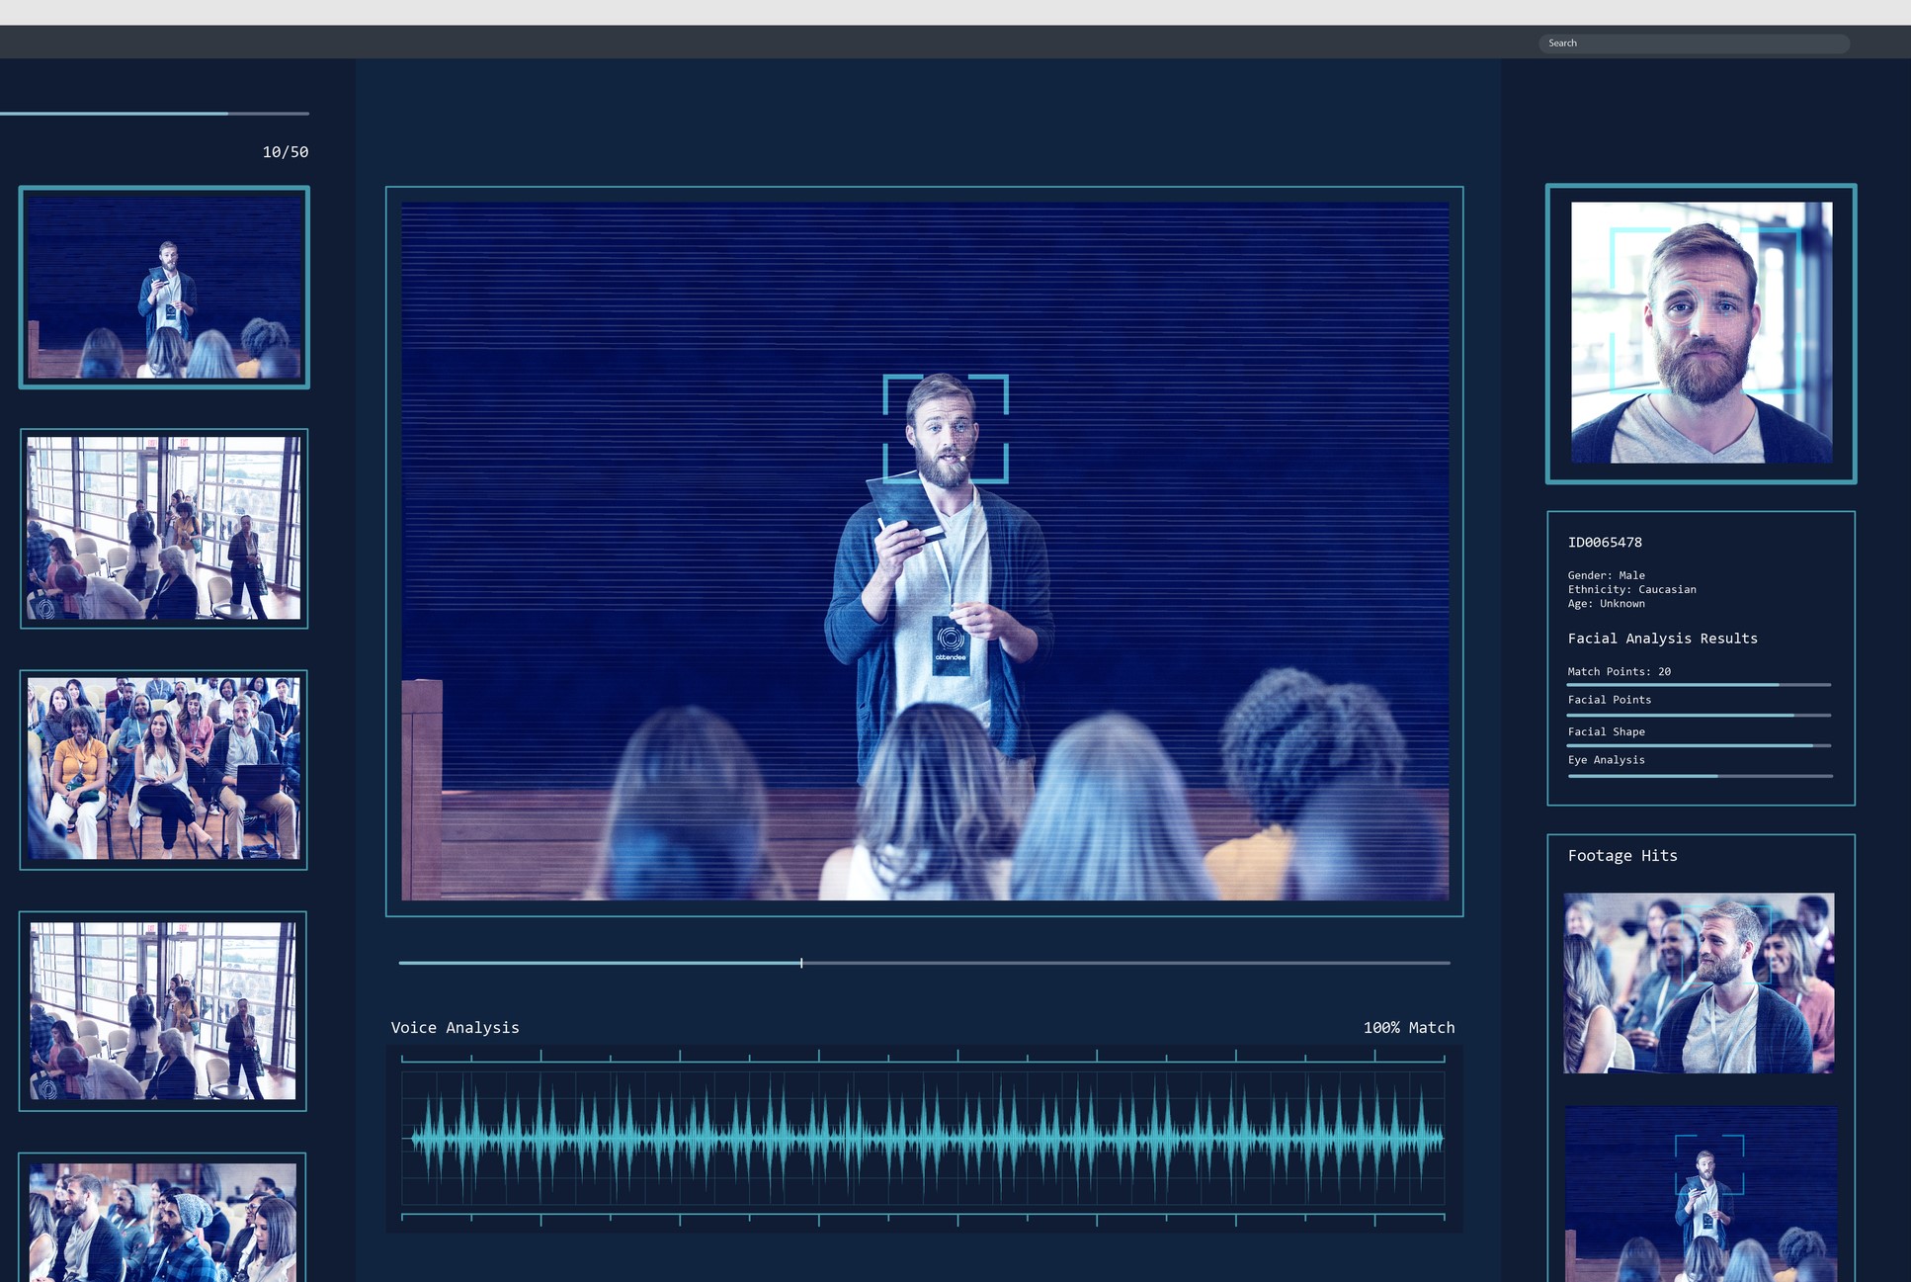This screenshot has width=1911, height=1282.
Task: Select the seated audience thumbnail
Action: point(164,769)
